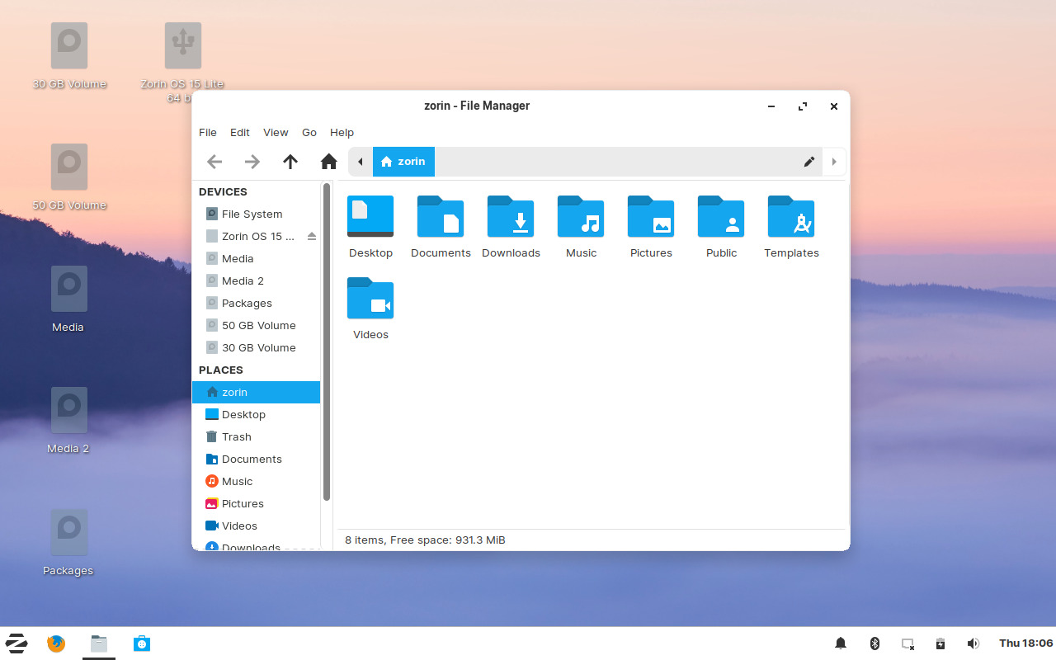Select 50 GB Volume in sidebar
Image resolution: width=1056 pixels, height=660 pixels.
click(x=256, y=325)
